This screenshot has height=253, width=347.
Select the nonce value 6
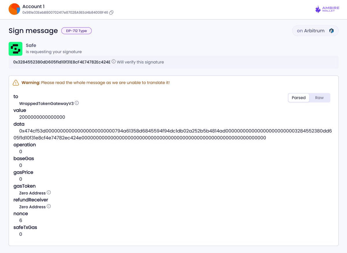tap(21, 220)
